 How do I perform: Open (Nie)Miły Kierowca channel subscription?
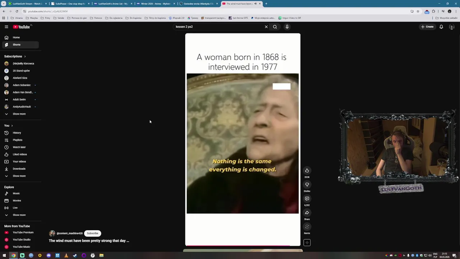[20, 64]
